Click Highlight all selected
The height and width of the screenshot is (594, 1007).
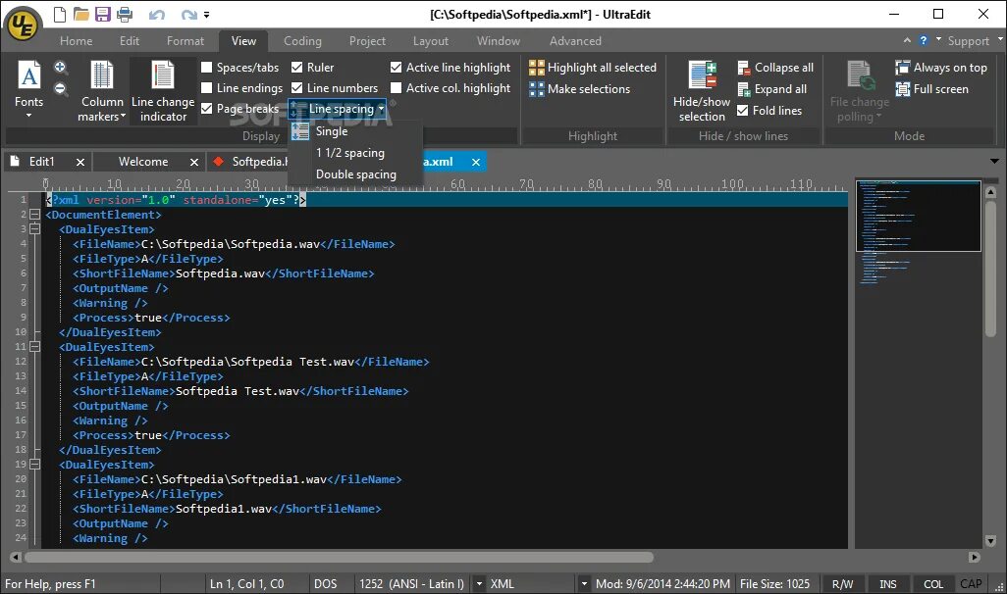(x=593, y=67)
